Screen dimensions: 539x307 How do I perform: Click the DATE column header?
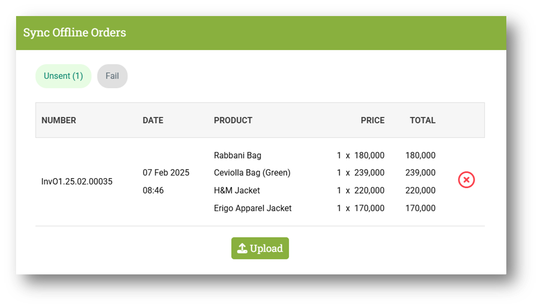click(x=153, y=120)
